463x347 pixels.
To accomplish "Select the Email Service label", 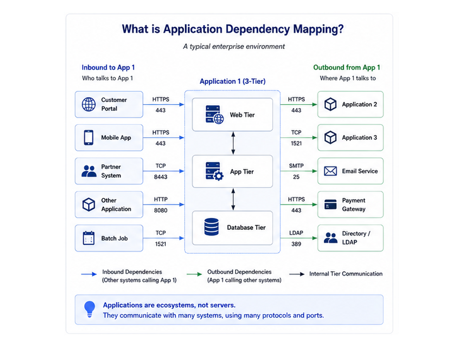I will tap(360, 171).
